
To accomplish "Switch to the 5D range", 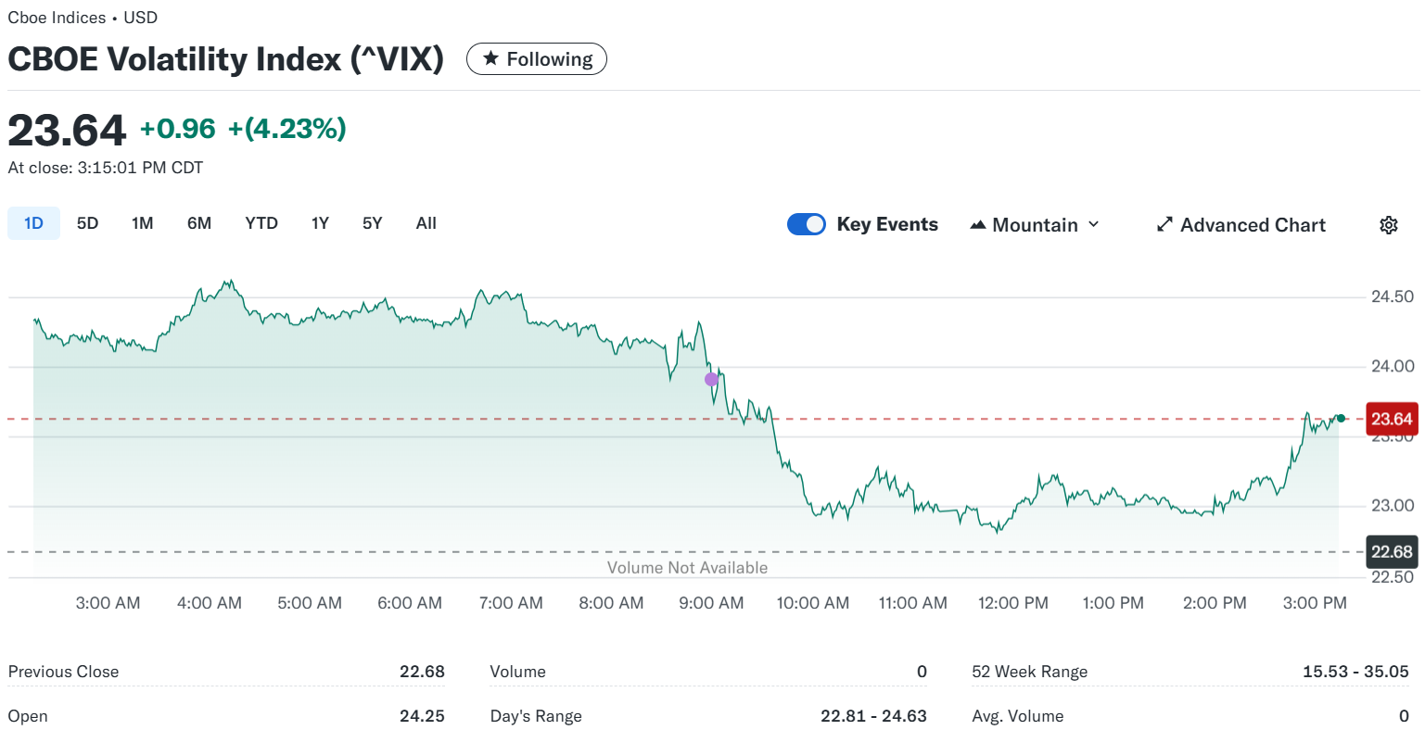I will (87, 223).
